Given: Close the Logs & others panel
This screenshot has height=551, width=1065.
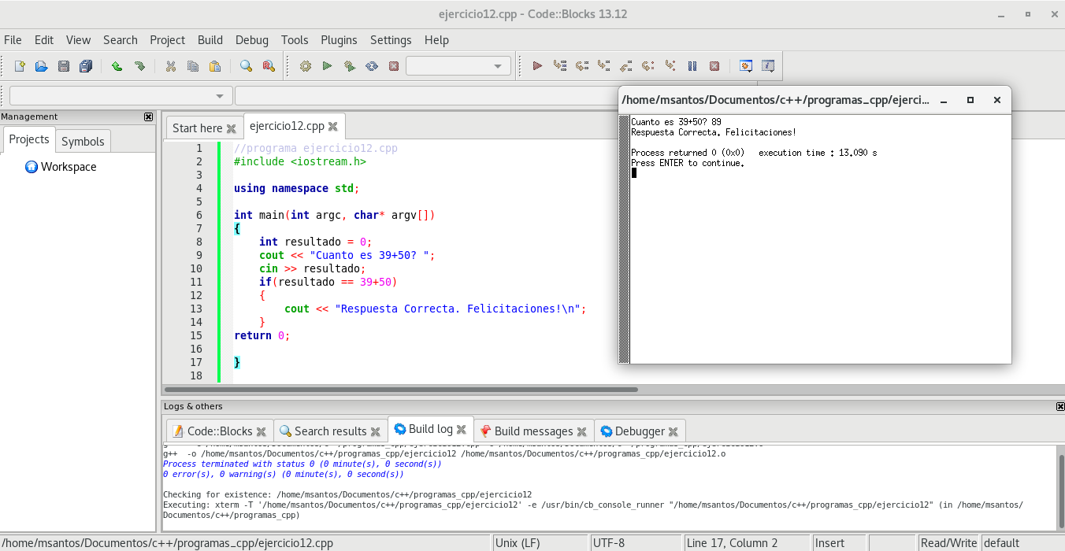Looking at the screenshot, I should coord(1059,406).
